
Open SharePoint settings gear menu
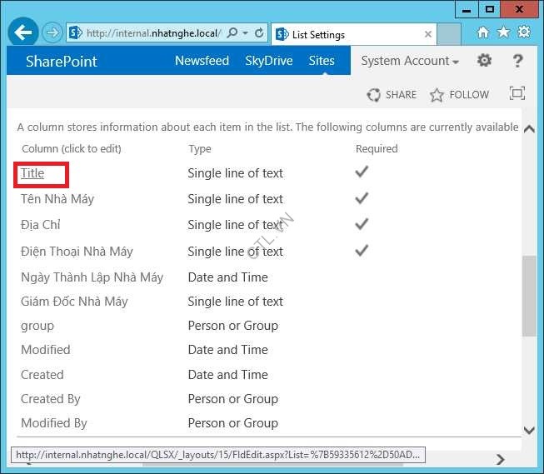(484, 61)
